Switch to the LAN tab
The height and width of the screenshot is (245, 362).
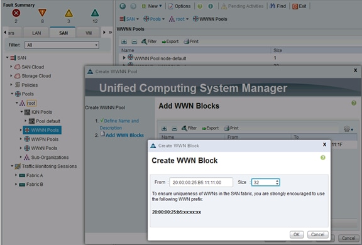pyautogui.click(x=36, y=33)
